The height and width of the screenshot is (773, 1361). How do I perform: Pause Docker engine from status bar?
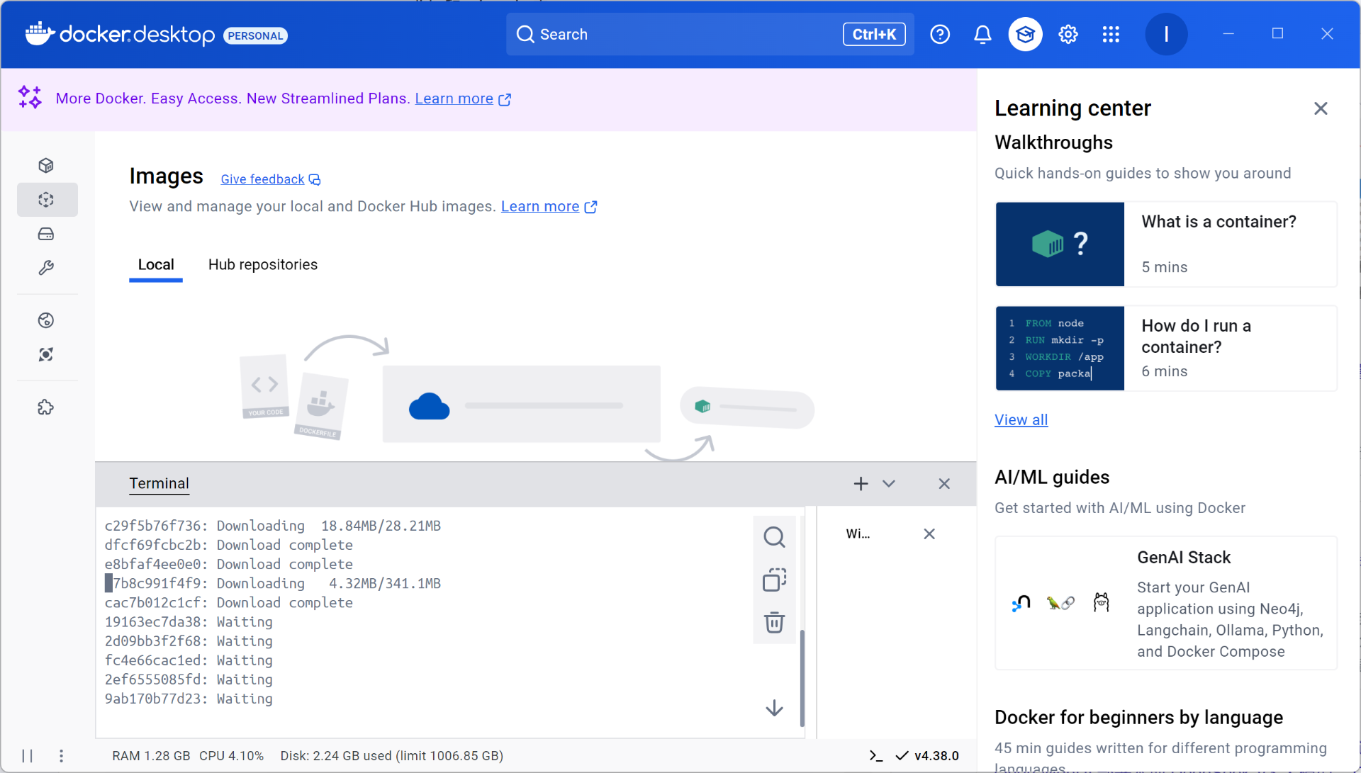27,755
